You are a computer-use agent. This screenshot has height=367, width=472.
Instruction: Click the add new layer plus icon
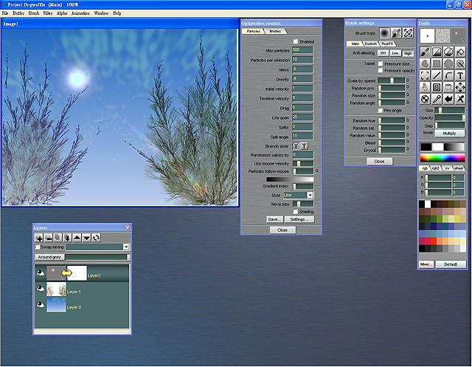click(38, 238)
